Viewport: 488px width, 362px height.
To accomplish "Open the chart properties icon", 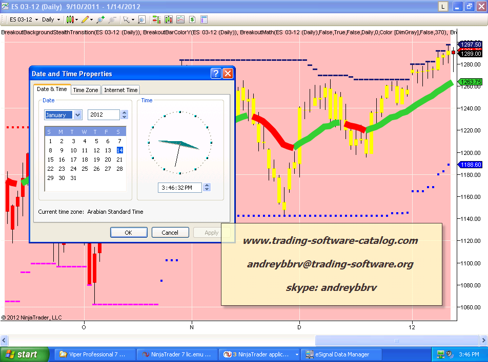I will coord(204,19).
